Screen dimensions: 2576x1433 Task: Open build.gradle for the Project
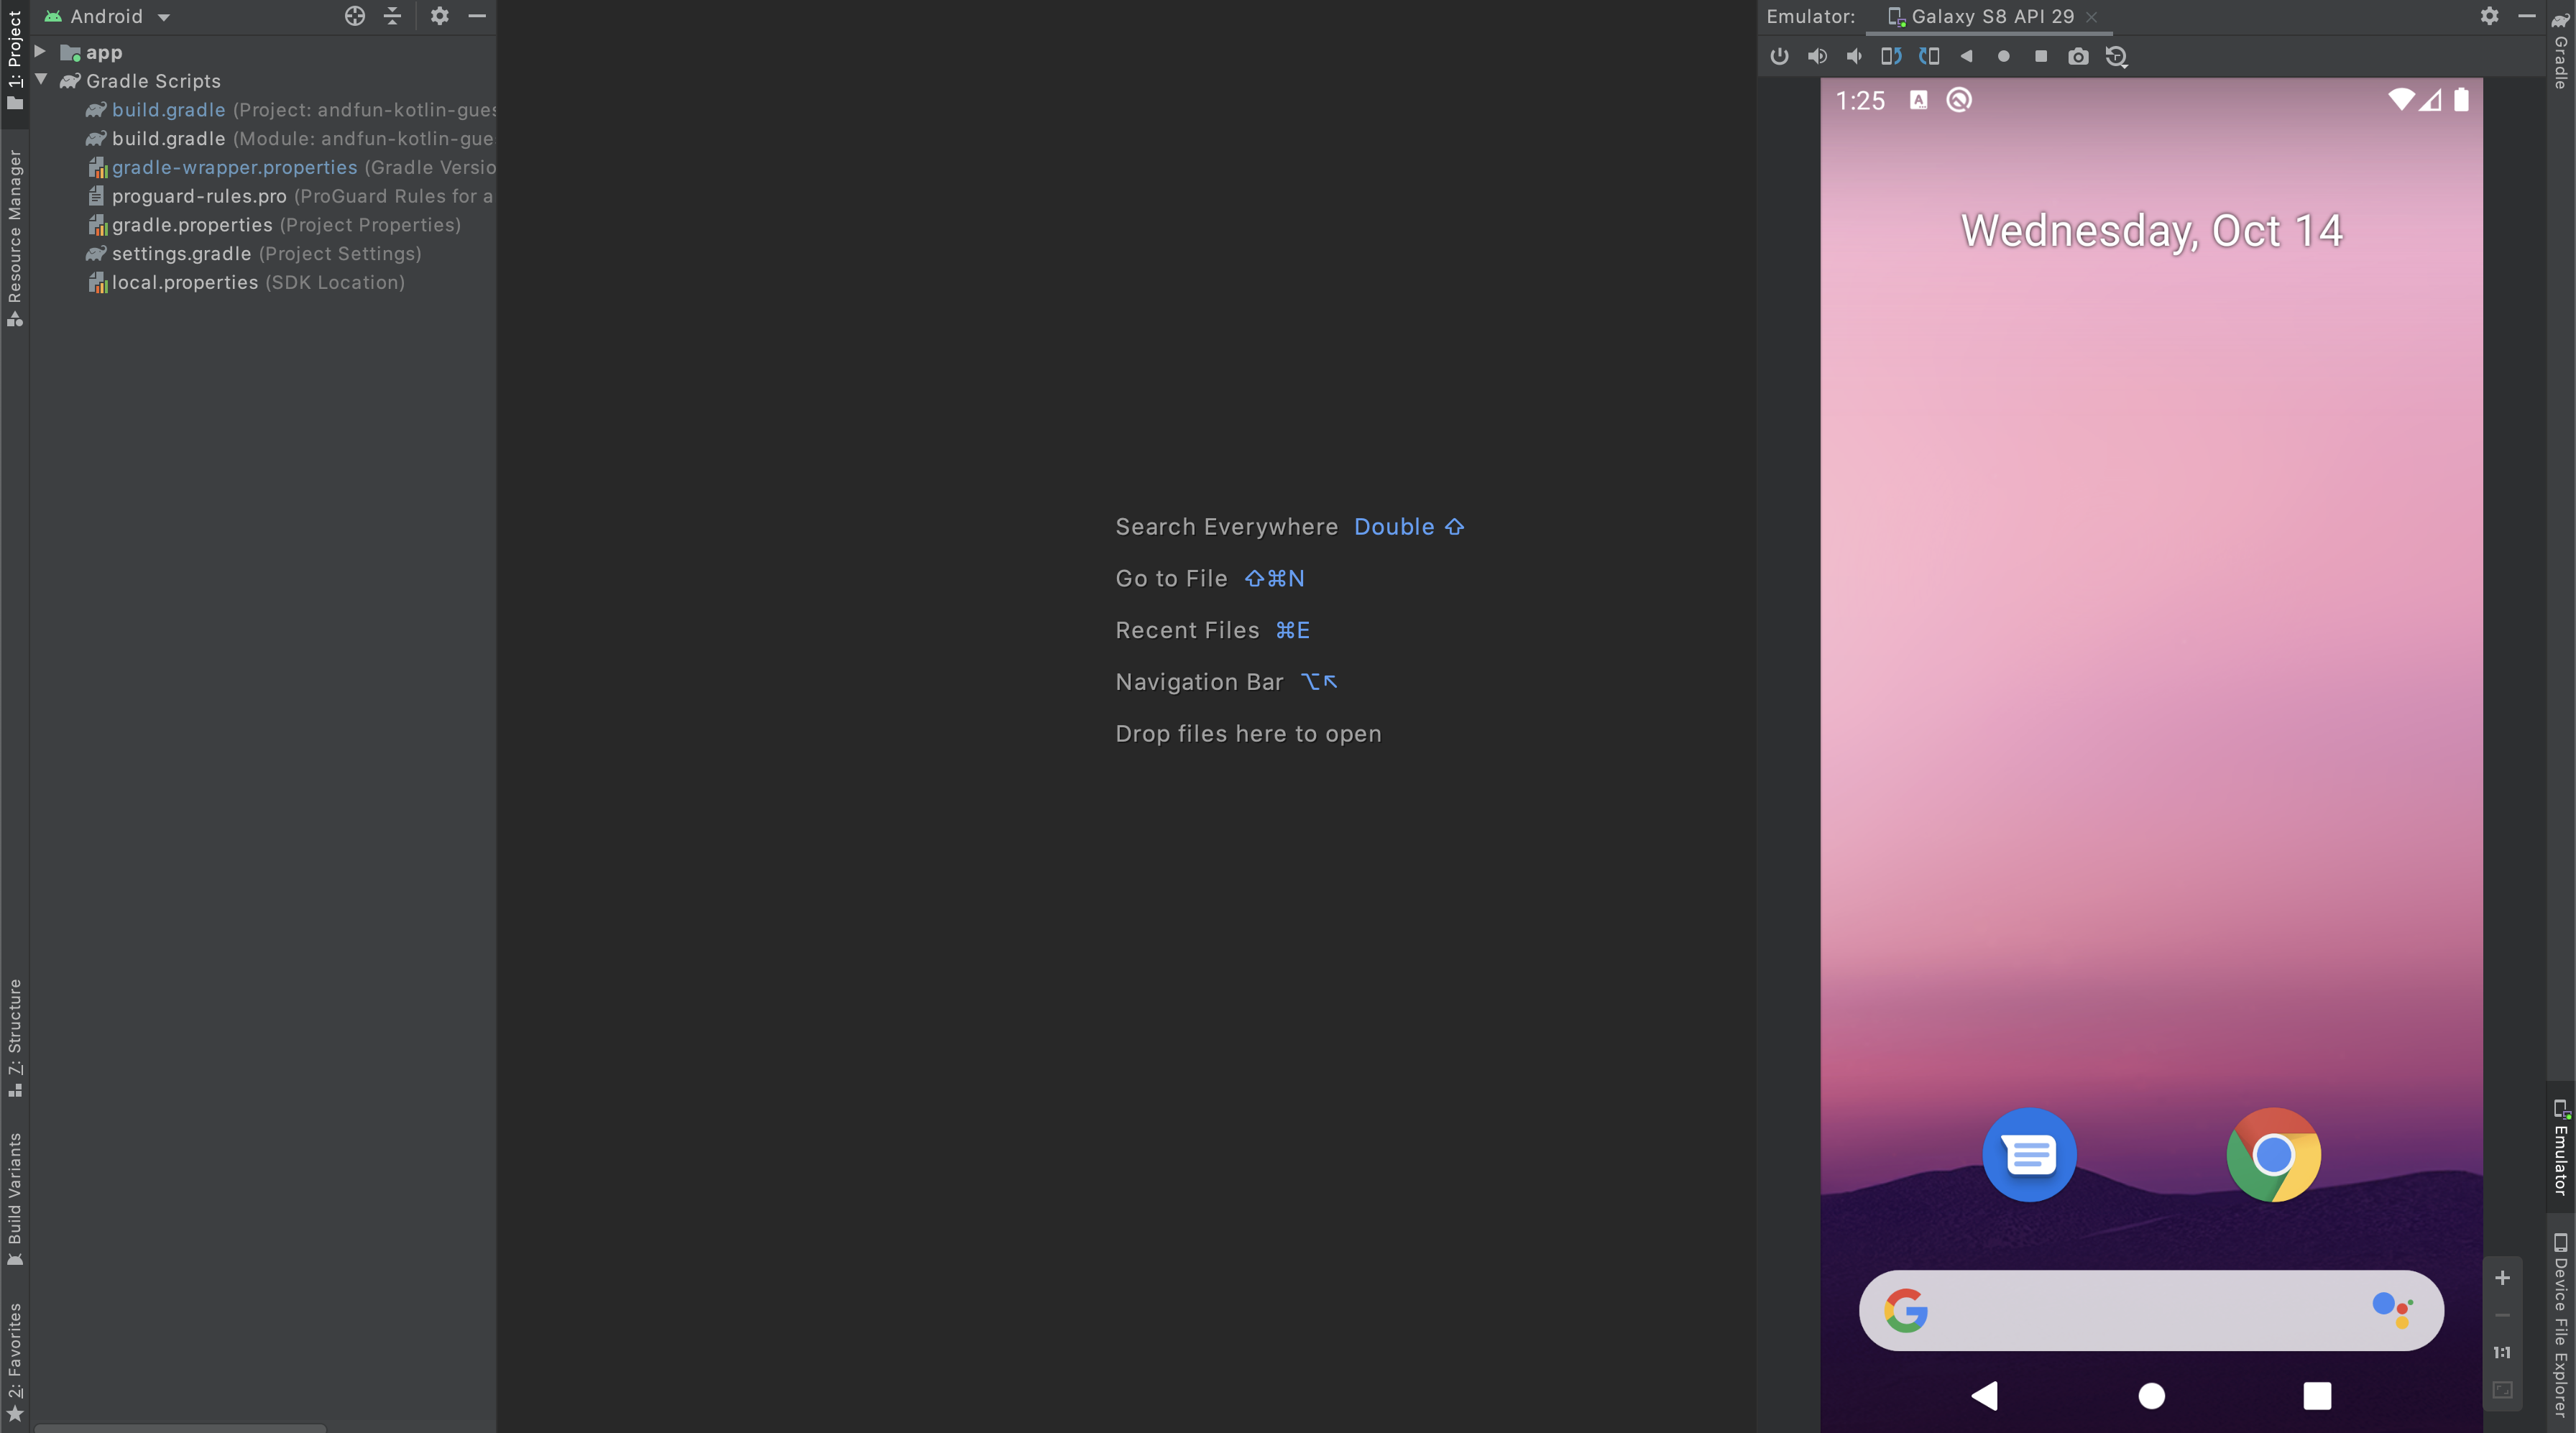click(x=290, y=110)
